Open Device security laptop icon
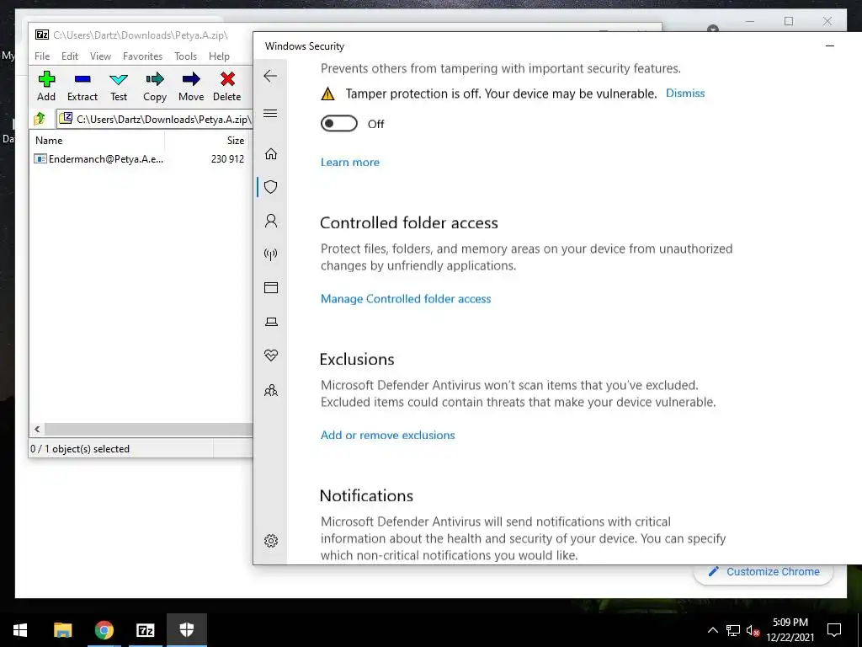This screenshot has height=647, width=862. [270, 322]
